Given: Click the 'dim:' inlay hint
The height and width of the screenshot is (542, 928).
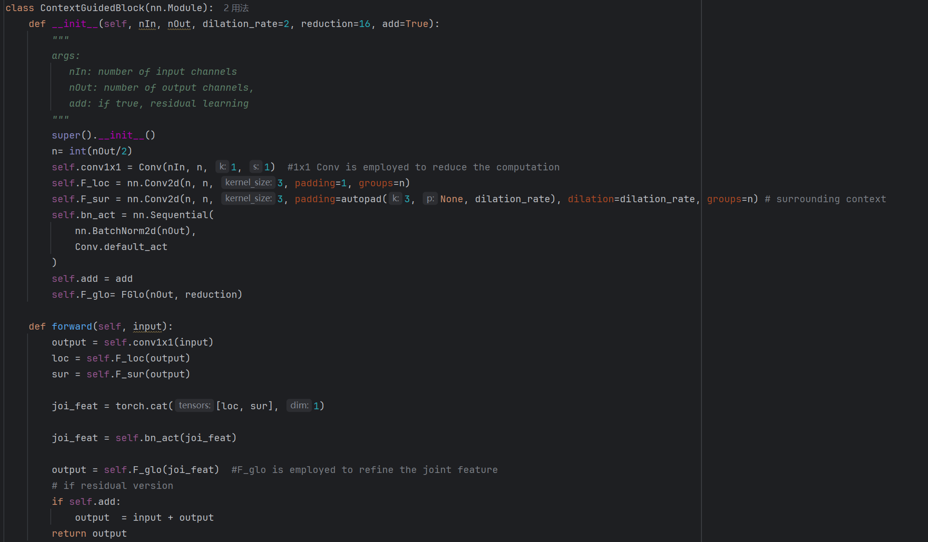Looking at the screenshot, I should 299,405.
